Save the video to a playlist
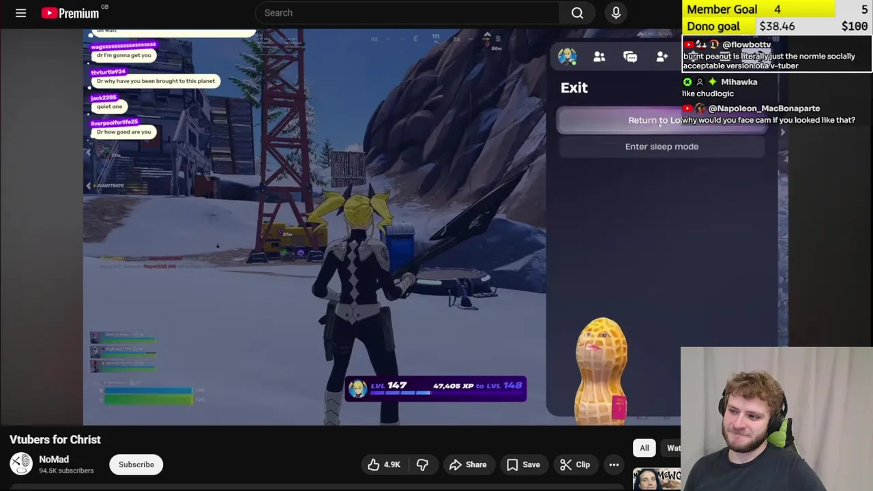The width and height of the screenshot is (873, 491). [523, 464]
